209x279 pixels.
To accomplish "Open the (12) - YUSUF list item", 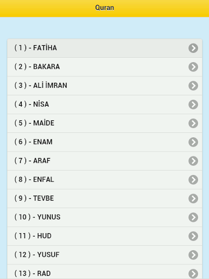I will point(104,255).
